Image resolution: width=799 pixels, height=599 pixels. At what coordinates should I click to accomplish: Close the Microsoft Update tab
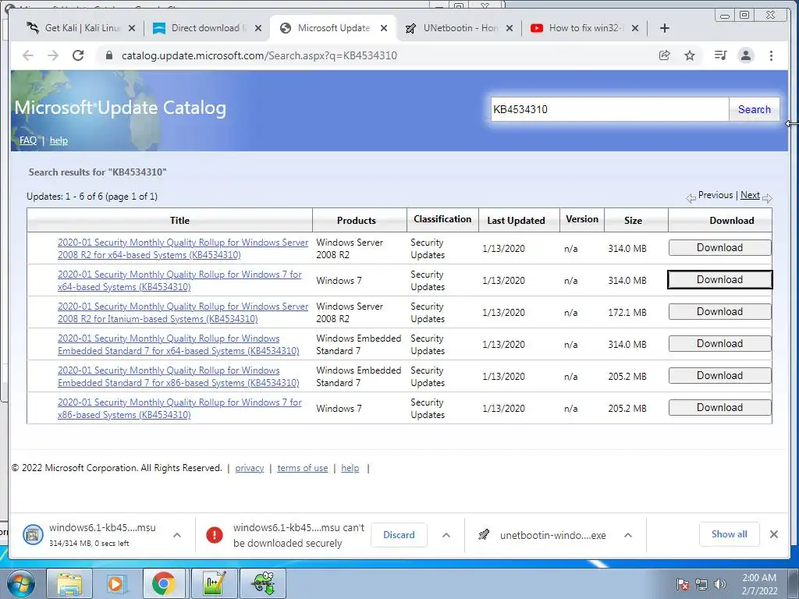(x=384, y=28)
